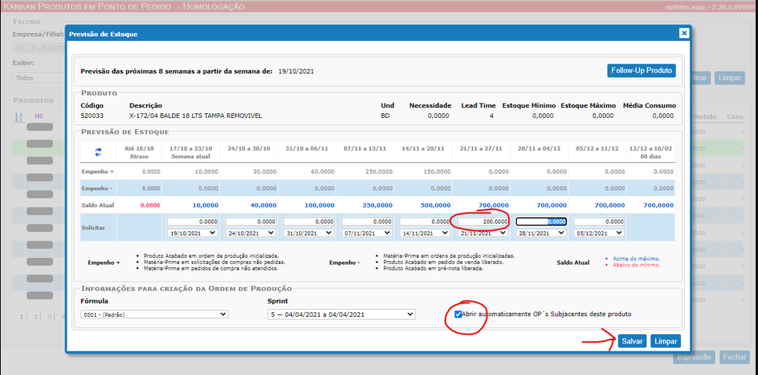Click the Limpar button in background filter
Screen dimensions: 758x375
click(730, 77)
